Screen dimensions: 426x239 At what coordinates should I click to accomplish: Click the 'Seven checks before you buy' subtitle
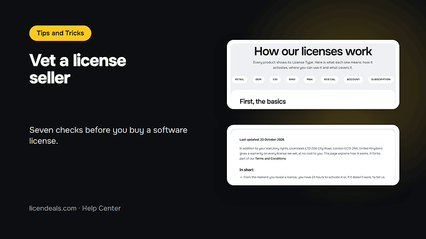coord(108,135)
